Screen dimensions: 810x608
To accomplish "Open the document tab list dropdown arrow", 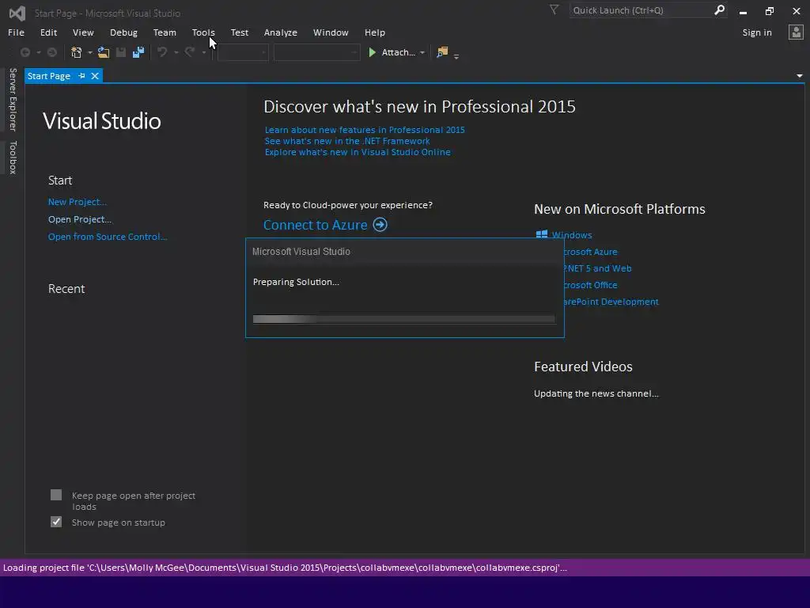I will (800, 76).
